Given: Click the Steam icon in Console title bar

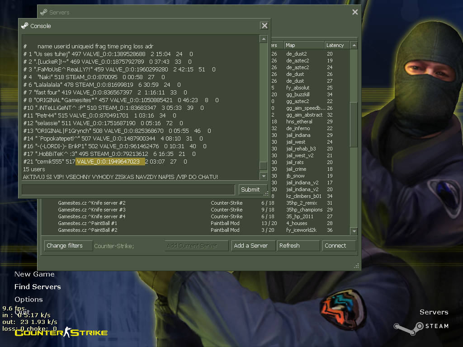Looking at the screenshot, I should pos(24,26).
